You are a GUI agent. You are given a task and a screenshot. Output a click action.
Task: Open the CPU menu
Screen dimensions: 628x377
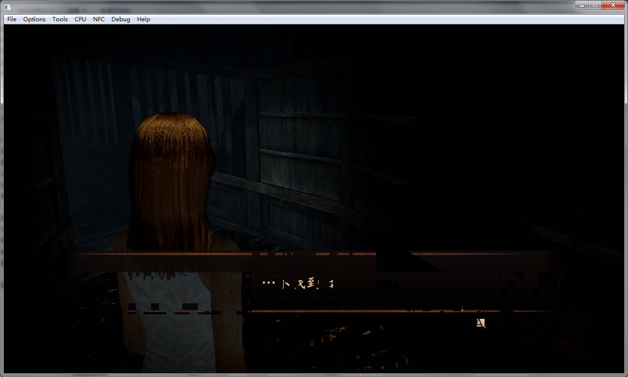point(80,19)
